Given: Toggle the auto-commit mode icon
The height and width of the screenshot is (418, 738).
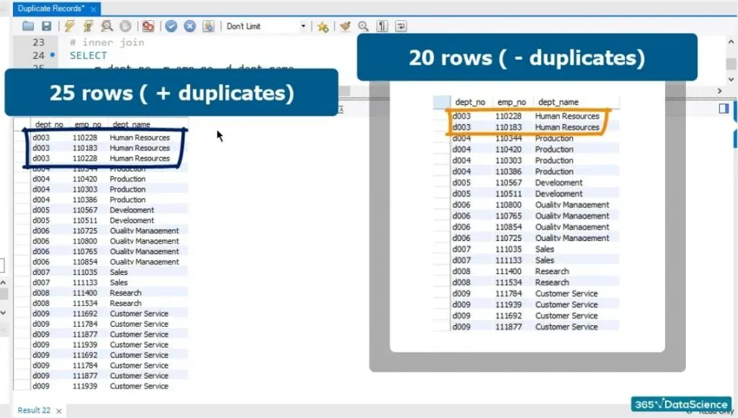Looking at the screenshot, I should click(x=209, y=26).
